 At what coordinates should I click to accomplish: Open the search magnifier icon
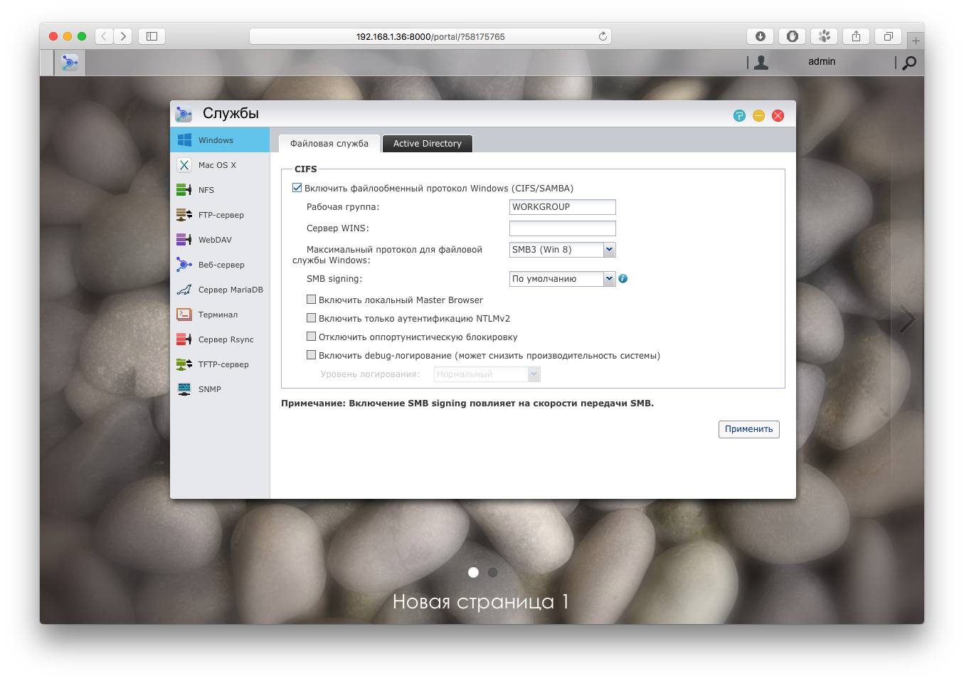pyautogui.click(x=909, y=63)
